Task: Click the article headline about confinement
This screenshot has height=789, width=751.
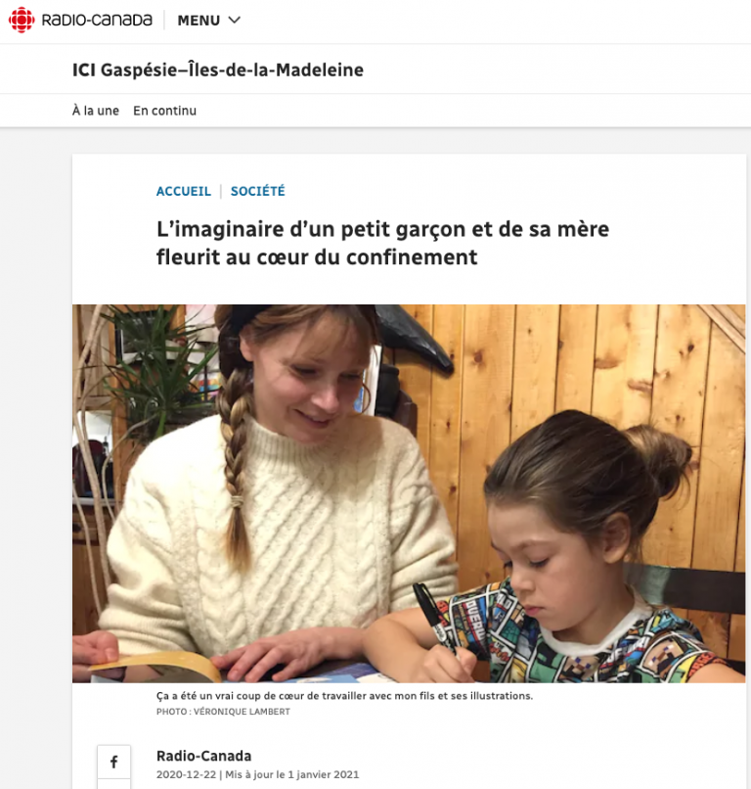Action: click(x=382, y=243)
